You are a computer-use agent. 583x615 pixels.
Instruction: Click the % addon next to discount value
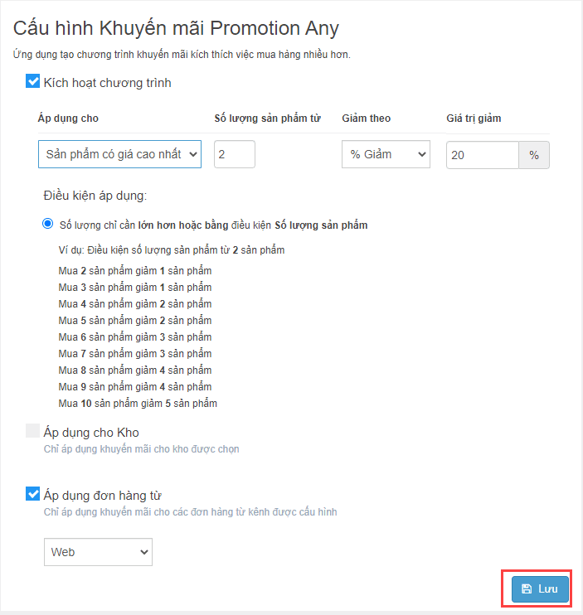[534, 155]
